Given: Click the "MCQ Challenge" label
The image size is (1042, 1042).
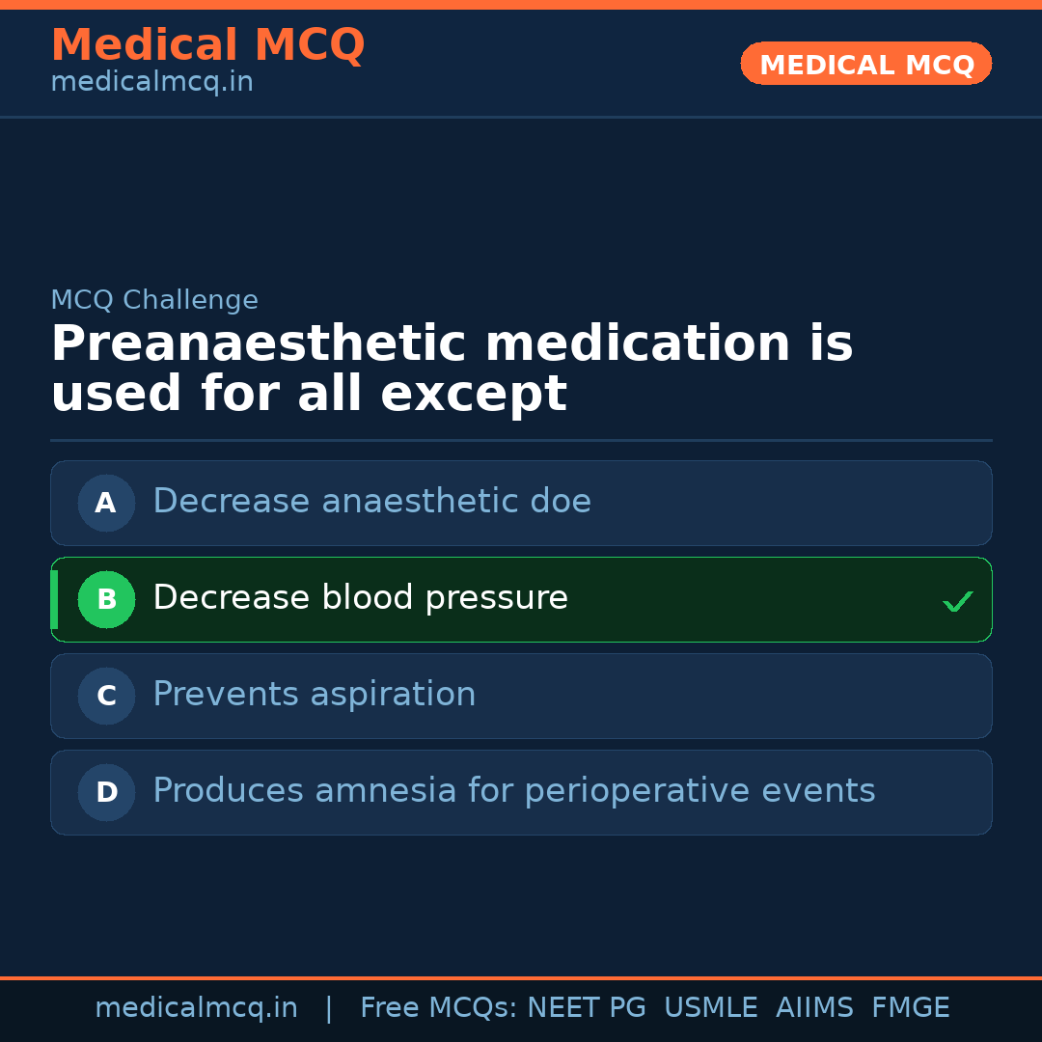Looking at the screenshot, I should click(154, 300).
